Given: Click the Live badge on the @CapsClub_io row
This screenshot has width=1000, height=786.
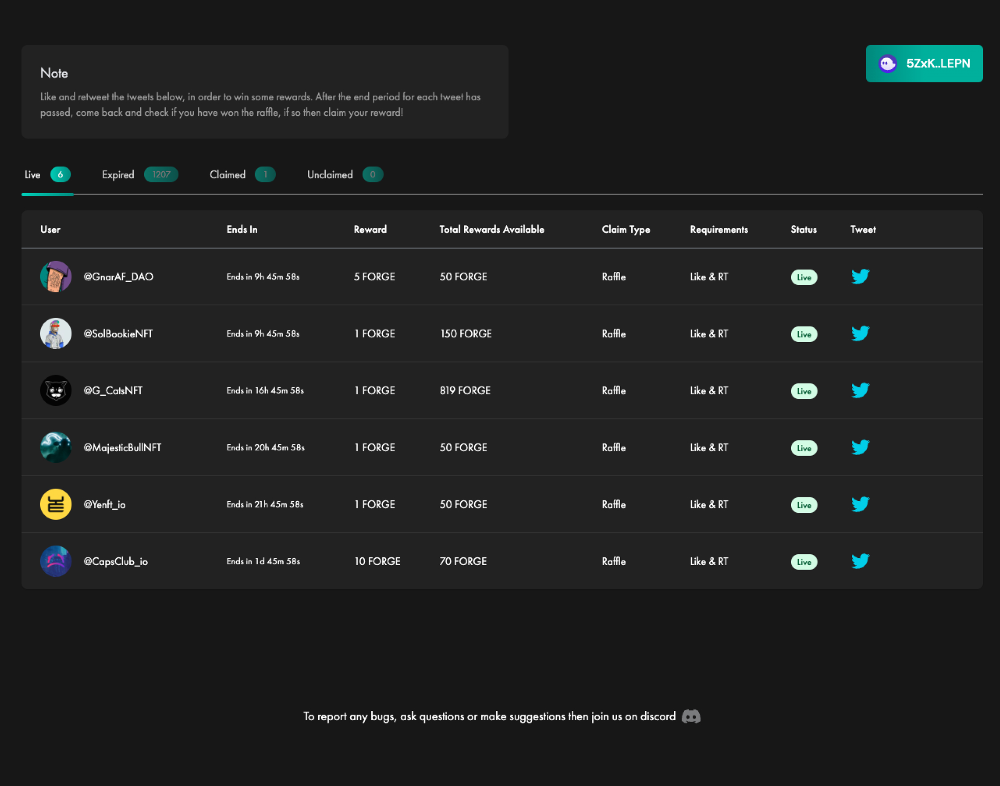Looking at the screenshot, I should 804,562.
